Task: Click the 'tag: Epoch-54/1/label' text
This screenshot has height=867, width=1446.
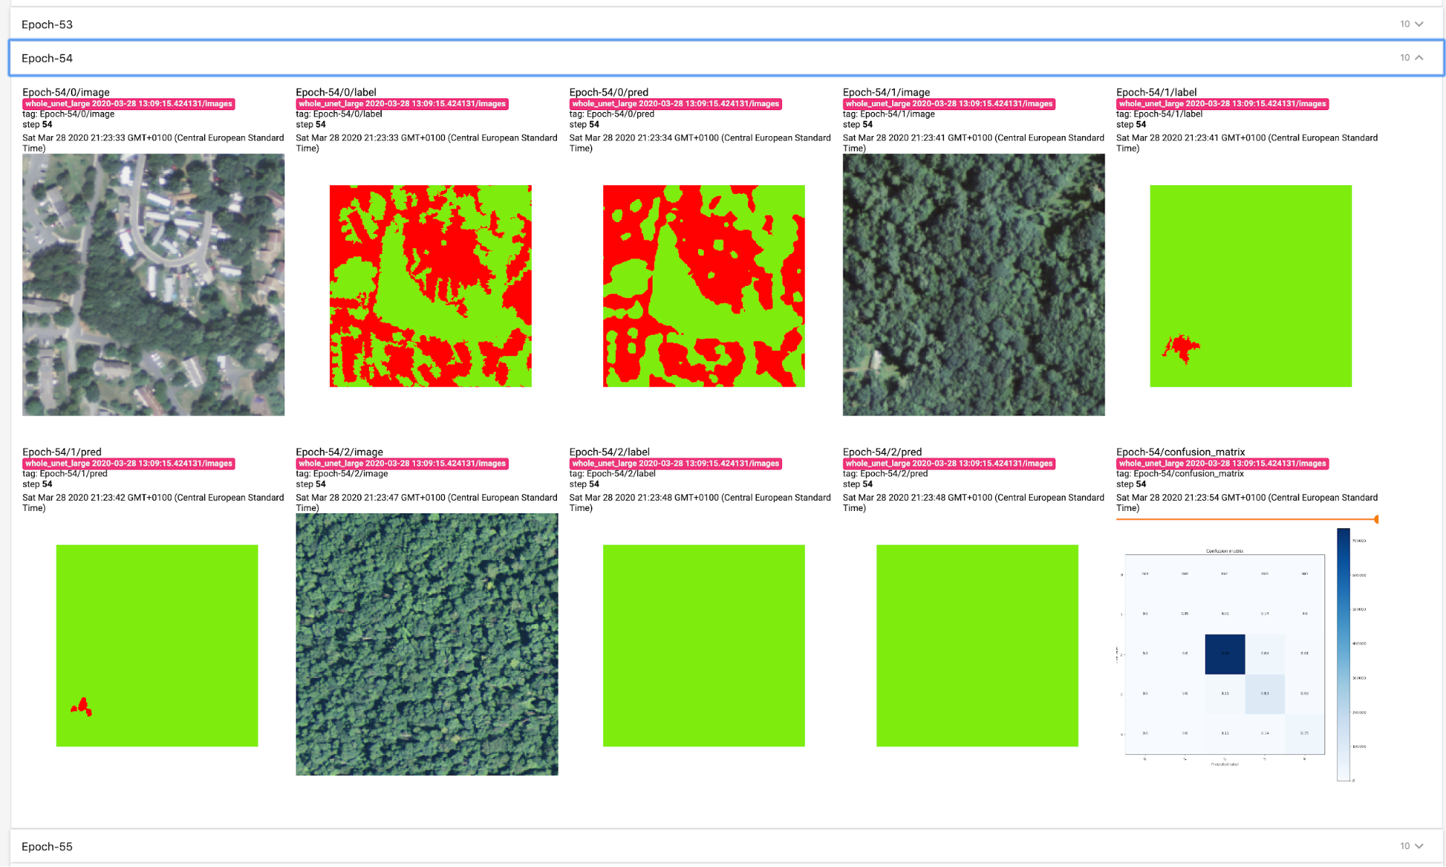Action: 1160,114
